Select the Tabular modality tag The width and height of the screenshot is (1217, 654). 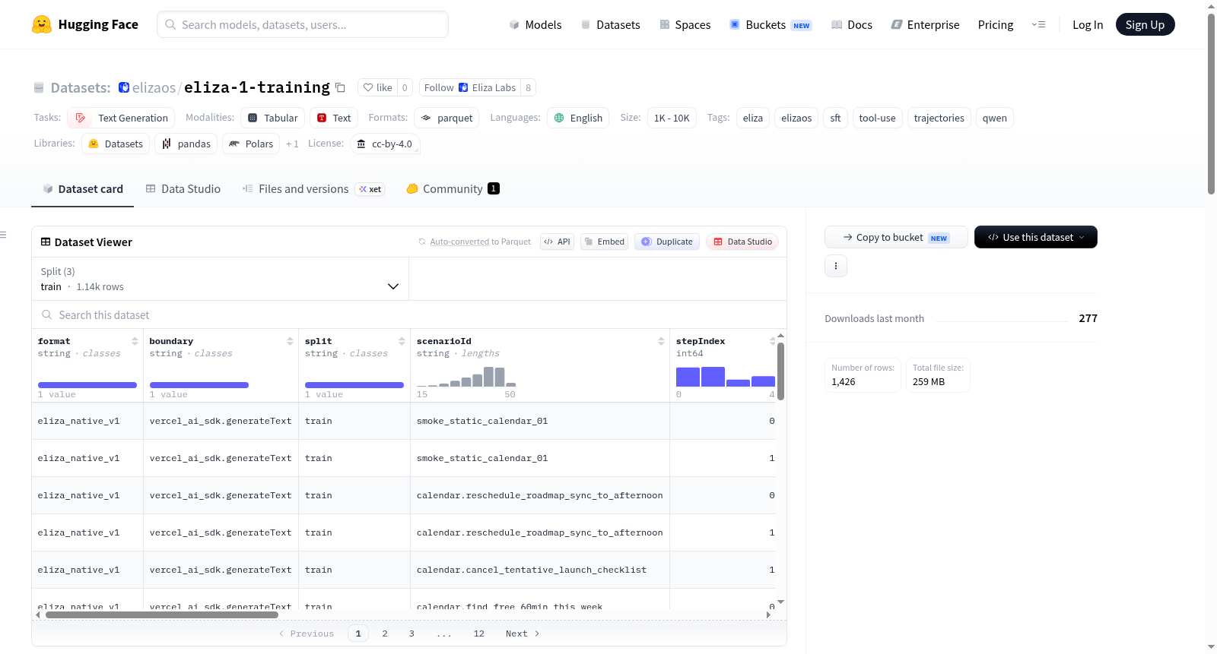click(273, 118)
